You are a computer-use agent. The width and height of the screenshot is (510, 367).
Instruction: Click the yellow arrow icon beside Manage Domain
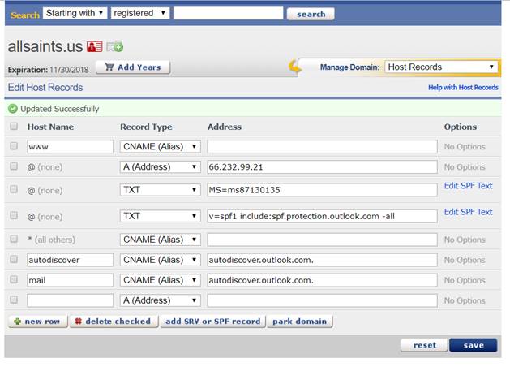pos(297,67)
